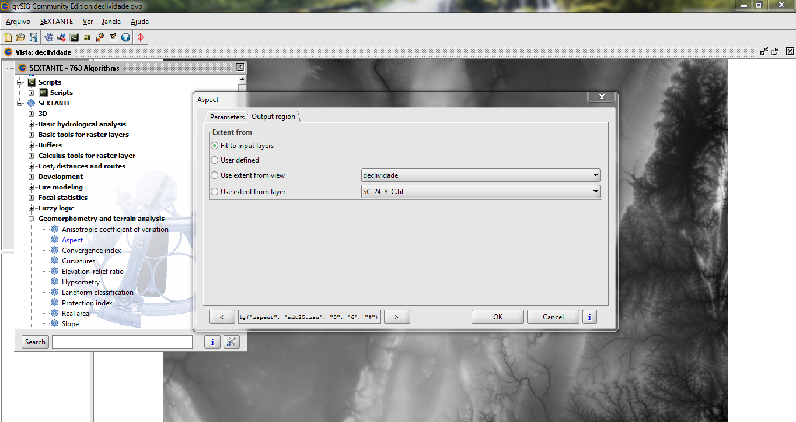Open SEXTANTE settings wrench icon
The height and width of the screenshot is (422, 796).
231,342
